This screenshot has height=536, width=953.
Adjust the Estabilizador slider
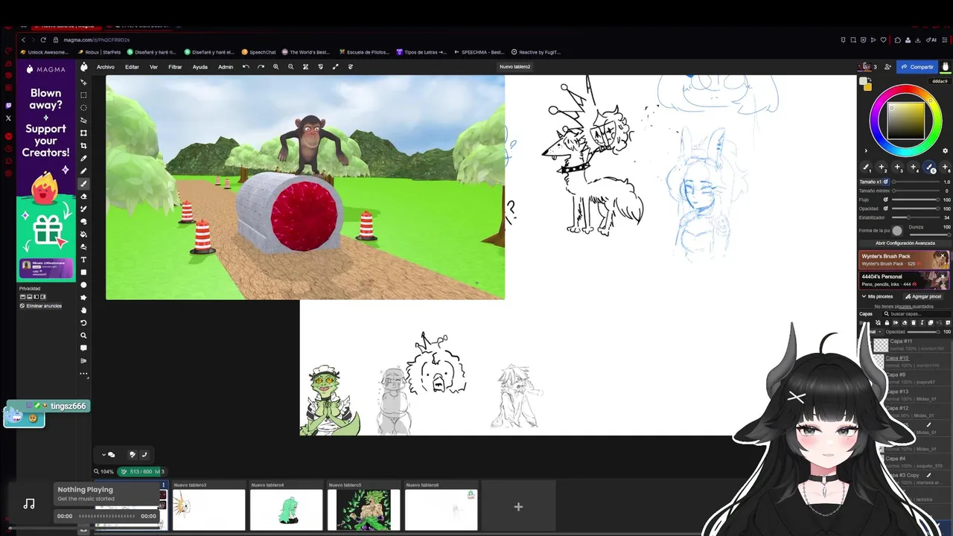point(916,217)
